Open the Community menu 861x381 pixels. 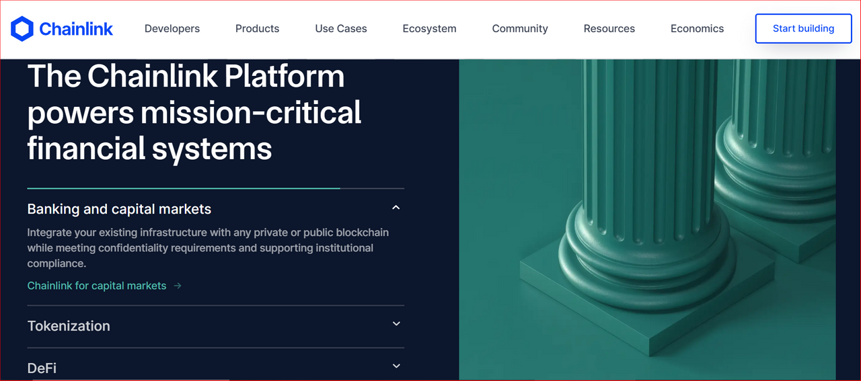point(520,29)
